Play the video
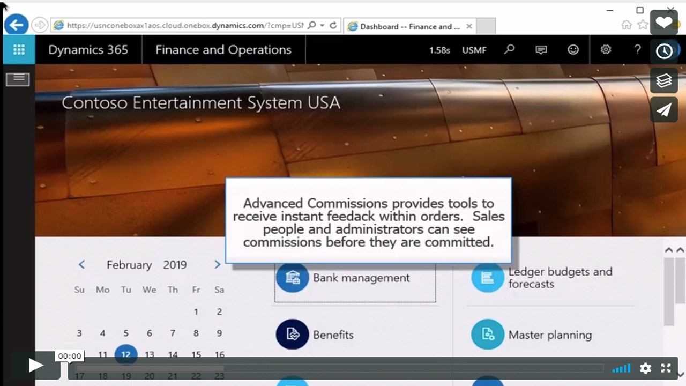686x386 pixels. [36, 366]
